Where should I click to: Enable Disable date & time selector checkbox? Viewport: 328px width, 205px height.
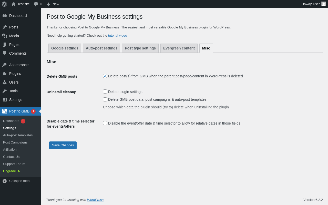coord(105,123)
